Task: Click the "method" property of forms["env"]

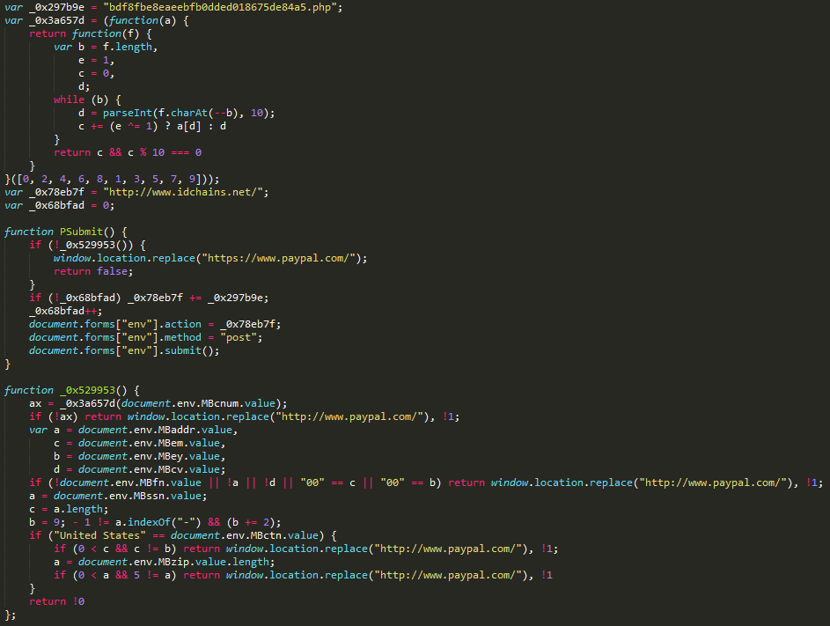Action: click(182, 338)
